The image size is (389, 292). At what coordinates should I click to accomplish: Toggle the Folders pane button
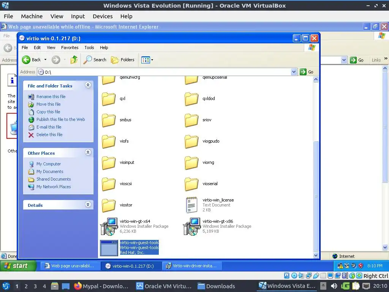[x=123, y=60]
